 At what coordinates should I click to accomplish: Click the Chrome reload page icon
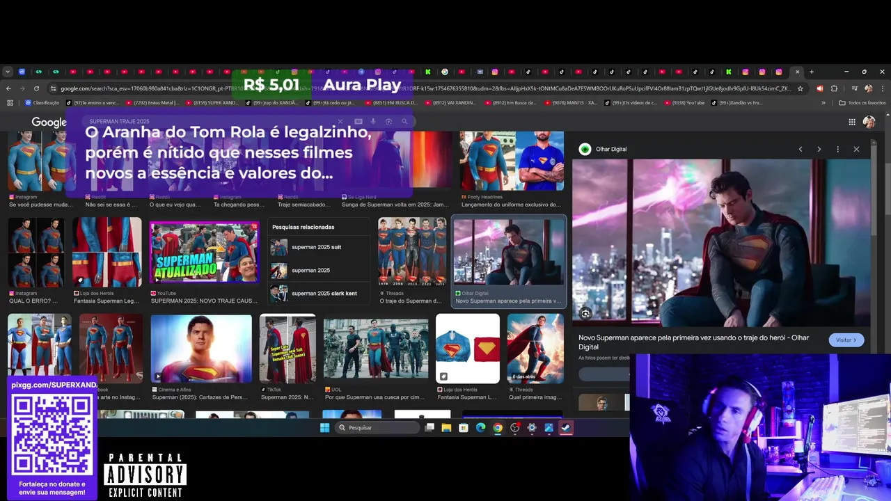36,88
